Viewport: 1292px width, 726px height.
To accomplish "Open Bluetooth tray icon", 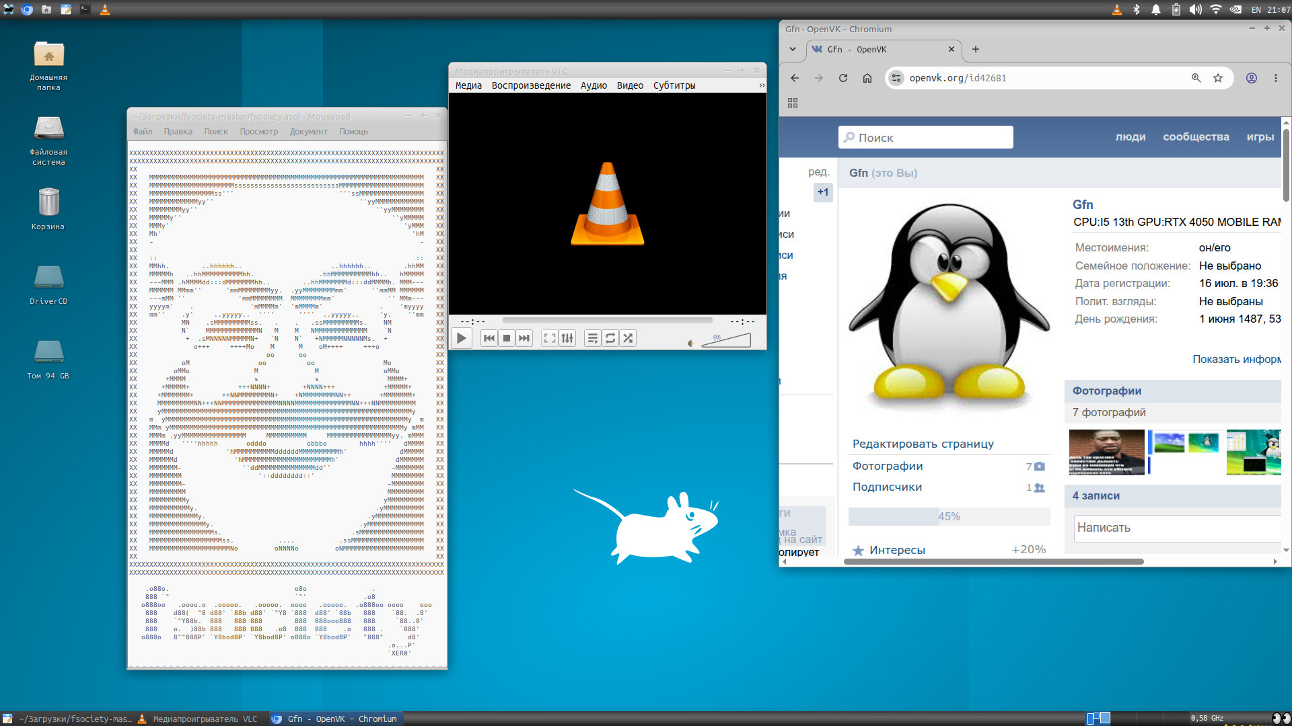I will coord(1137,9).
